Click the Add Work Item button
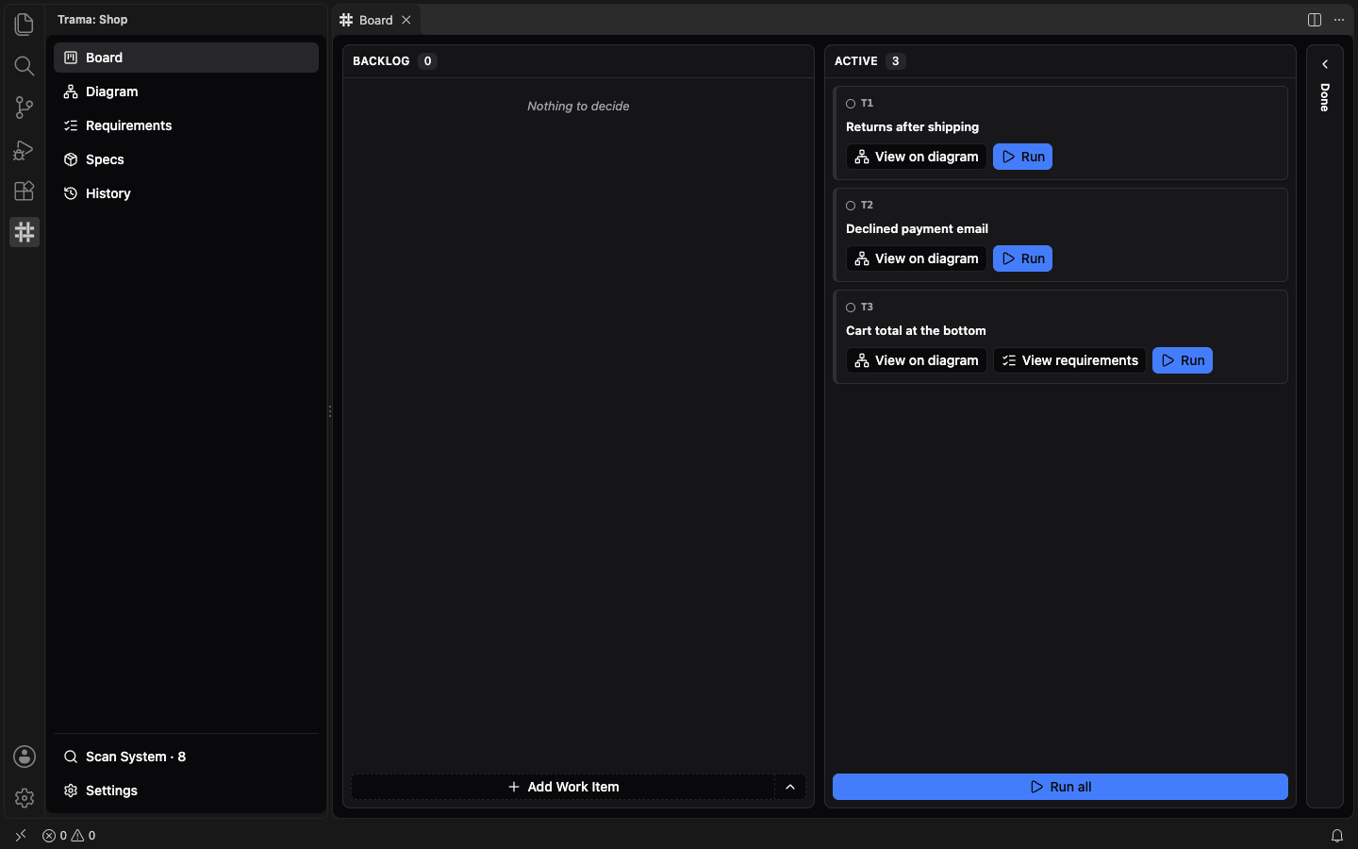Screen dimensions: 1358x849 coord(563,787)
